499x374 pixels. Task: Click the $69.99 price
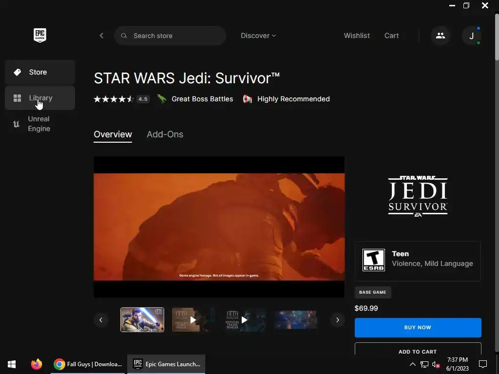coord(366,308)
